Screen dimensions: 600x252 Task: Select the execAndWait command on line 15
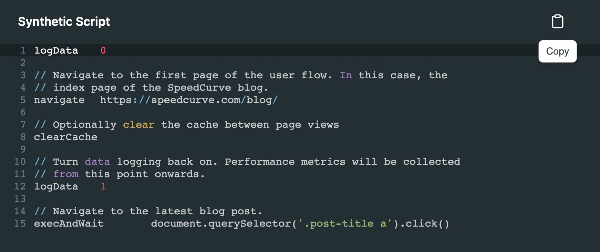[69, 224]
